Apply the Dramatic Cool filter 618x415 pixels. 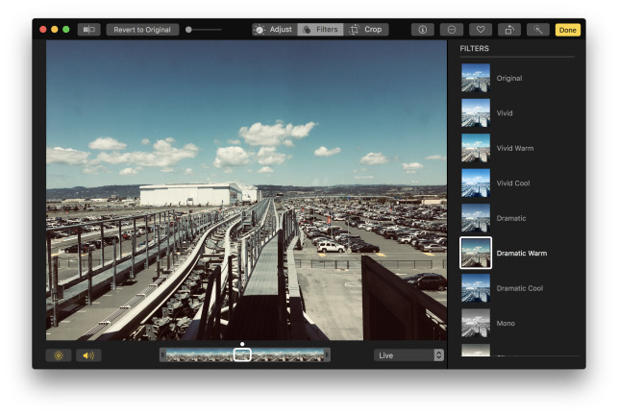[476, 288]
